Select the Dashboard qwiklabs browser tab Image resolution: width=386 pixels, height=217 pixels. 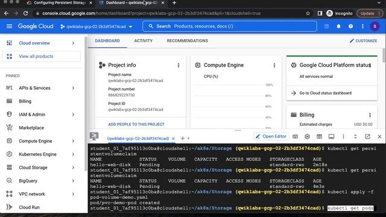131,3
